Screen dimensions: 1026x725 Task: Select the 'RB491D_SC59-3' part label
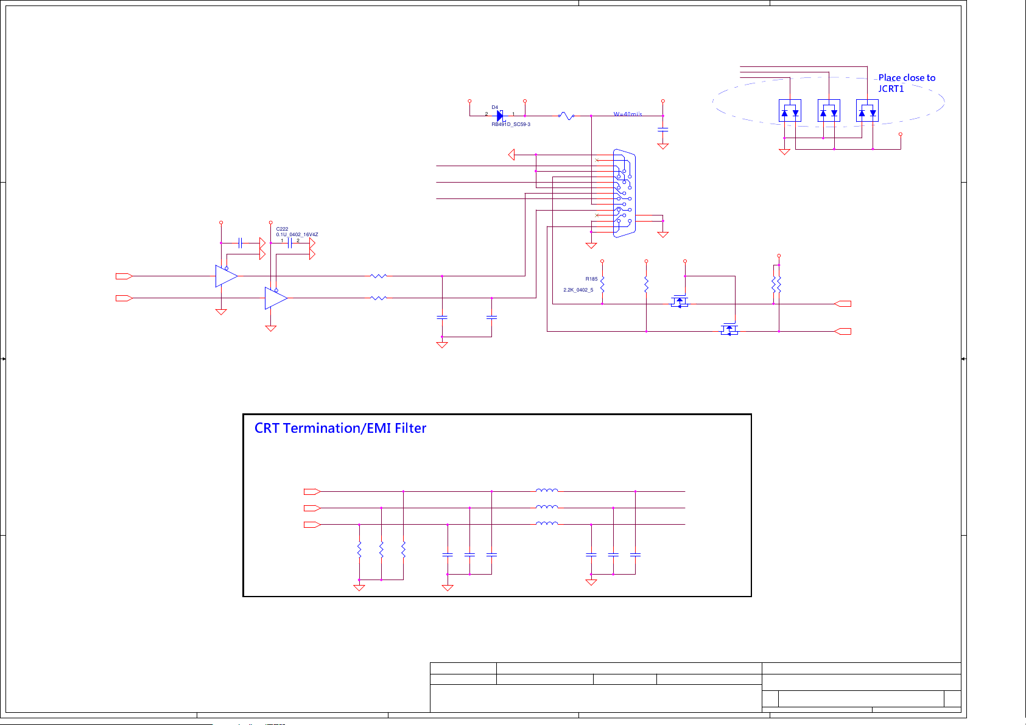511,125
